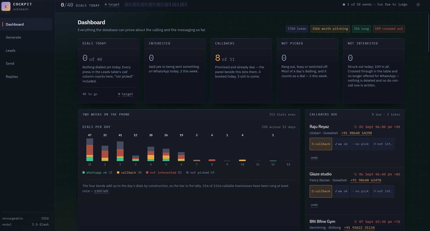Mark Glaze studio as callback
Image resolution: width=430 pixels, height=231 pixels.
pos(321,191)
